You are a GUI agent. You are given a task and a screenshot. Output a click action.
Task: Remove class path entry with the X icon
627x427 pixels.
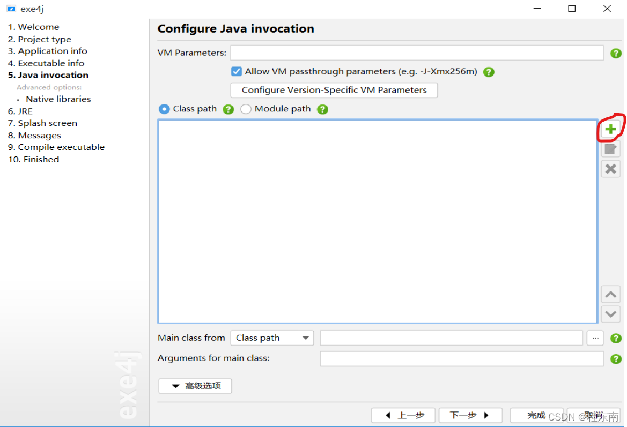610,169
